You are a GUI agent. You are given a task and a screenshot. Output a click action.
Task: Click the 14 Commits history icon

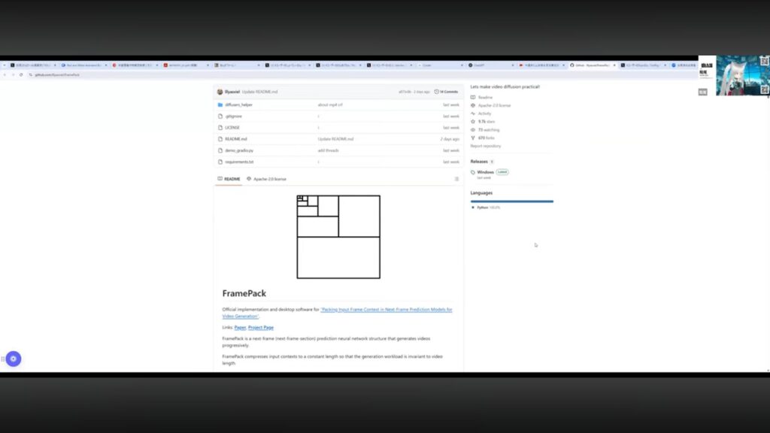(438, 92)
